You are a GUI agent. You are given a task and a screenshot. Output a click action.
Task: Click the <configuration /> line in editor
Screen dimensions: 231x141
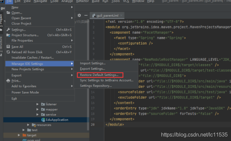(135, 43)
